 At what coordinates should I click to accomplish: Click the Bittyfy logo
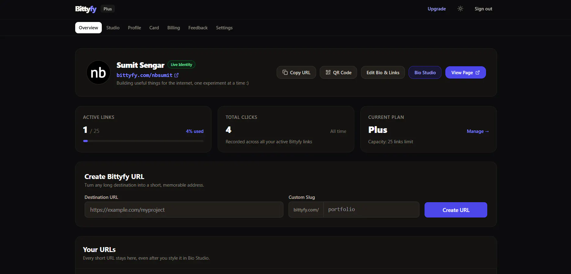tap(86, 9)
